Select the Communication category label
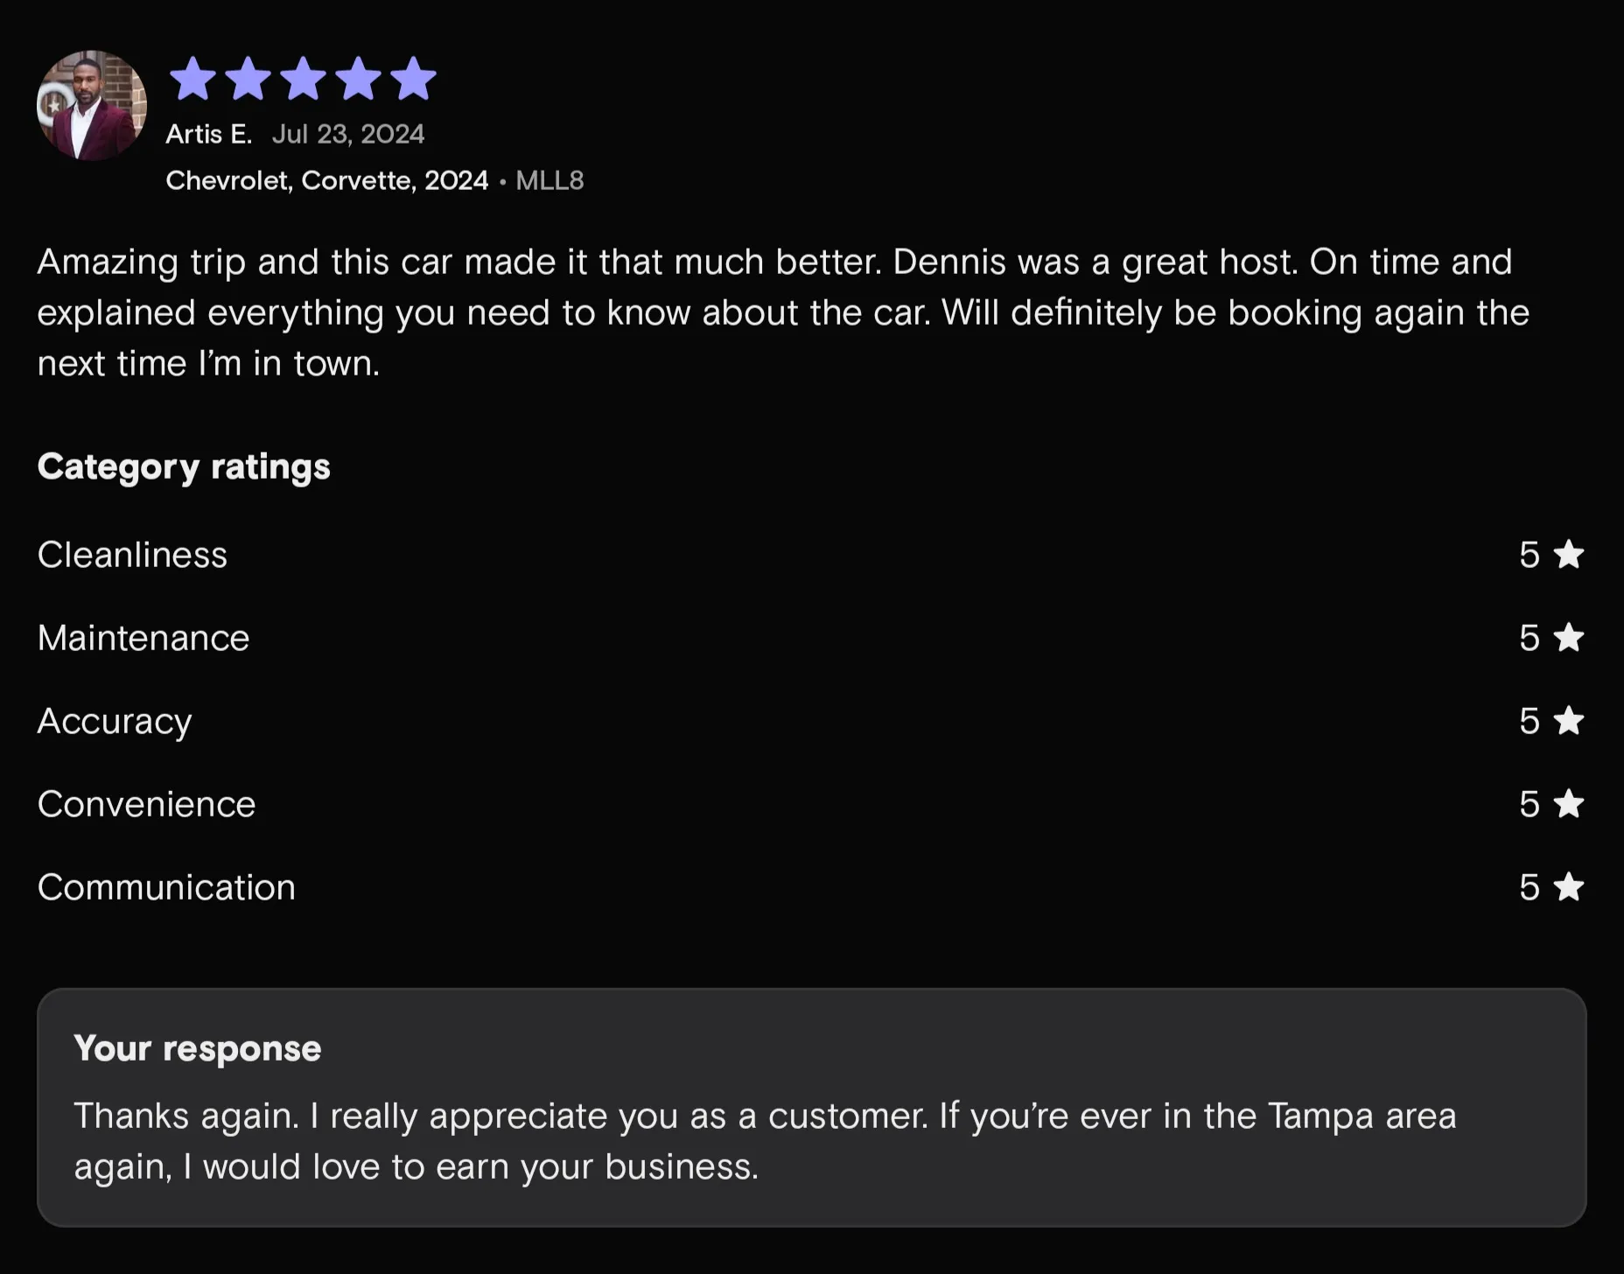This screenshot has height=1274, width=1624. [x=166, y=887]
